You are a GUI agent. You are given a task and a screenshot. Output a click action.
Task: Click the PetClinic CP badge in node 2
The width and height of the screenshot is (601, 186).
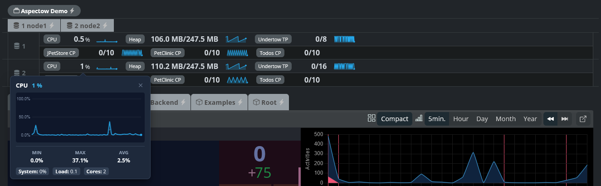(x=167, y=80)
